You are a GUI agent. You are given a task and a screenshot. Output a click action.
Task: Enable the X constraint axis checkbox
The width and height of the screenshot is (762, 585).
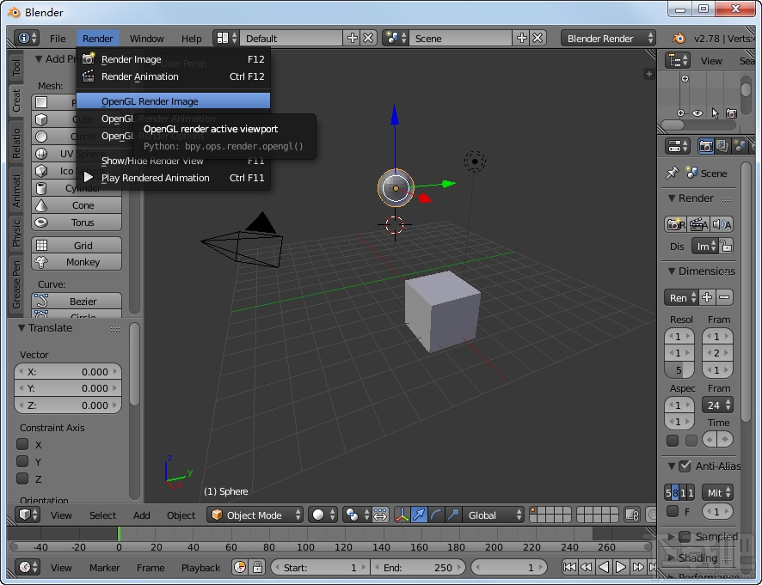pyautogui.click(x=21, y=444)
